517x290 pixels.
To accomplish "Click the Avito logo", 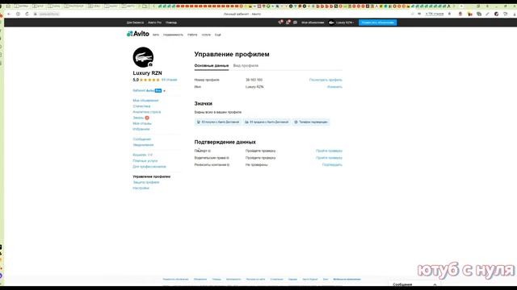I will tap(138, 34).
